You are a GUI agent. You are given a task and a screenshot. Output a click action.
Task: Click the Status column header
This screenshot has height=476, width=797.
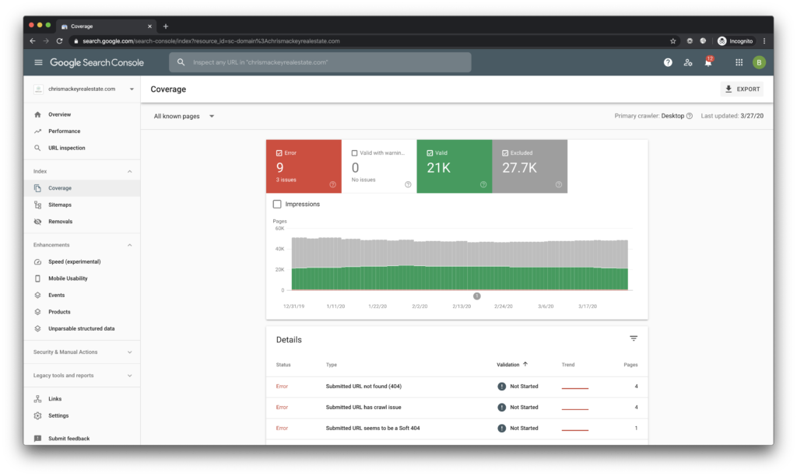tap(283, 365)
